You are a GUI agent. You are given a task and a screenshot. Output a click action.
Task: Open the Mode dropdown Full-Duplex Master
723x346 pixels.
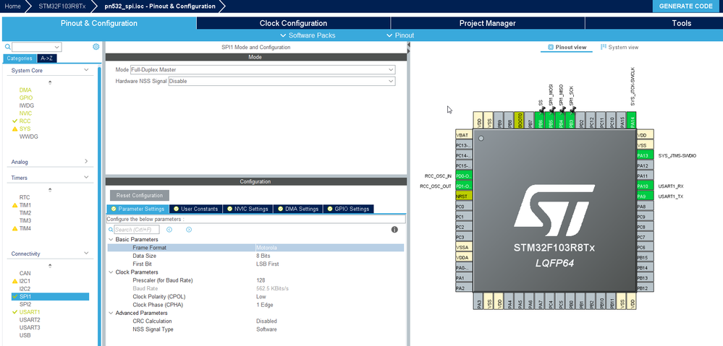click(x=263, y=70)
